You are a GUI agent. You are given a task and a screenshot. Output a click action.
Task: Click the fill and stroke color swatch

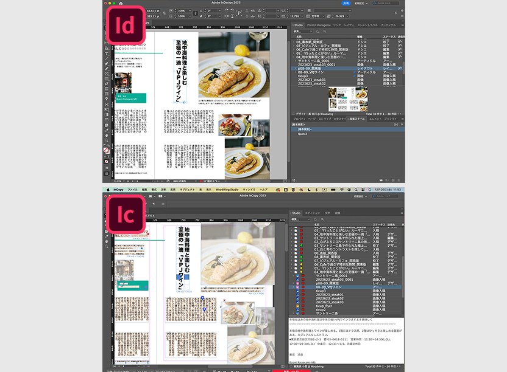pyautogui.click(x=106, y=150)
